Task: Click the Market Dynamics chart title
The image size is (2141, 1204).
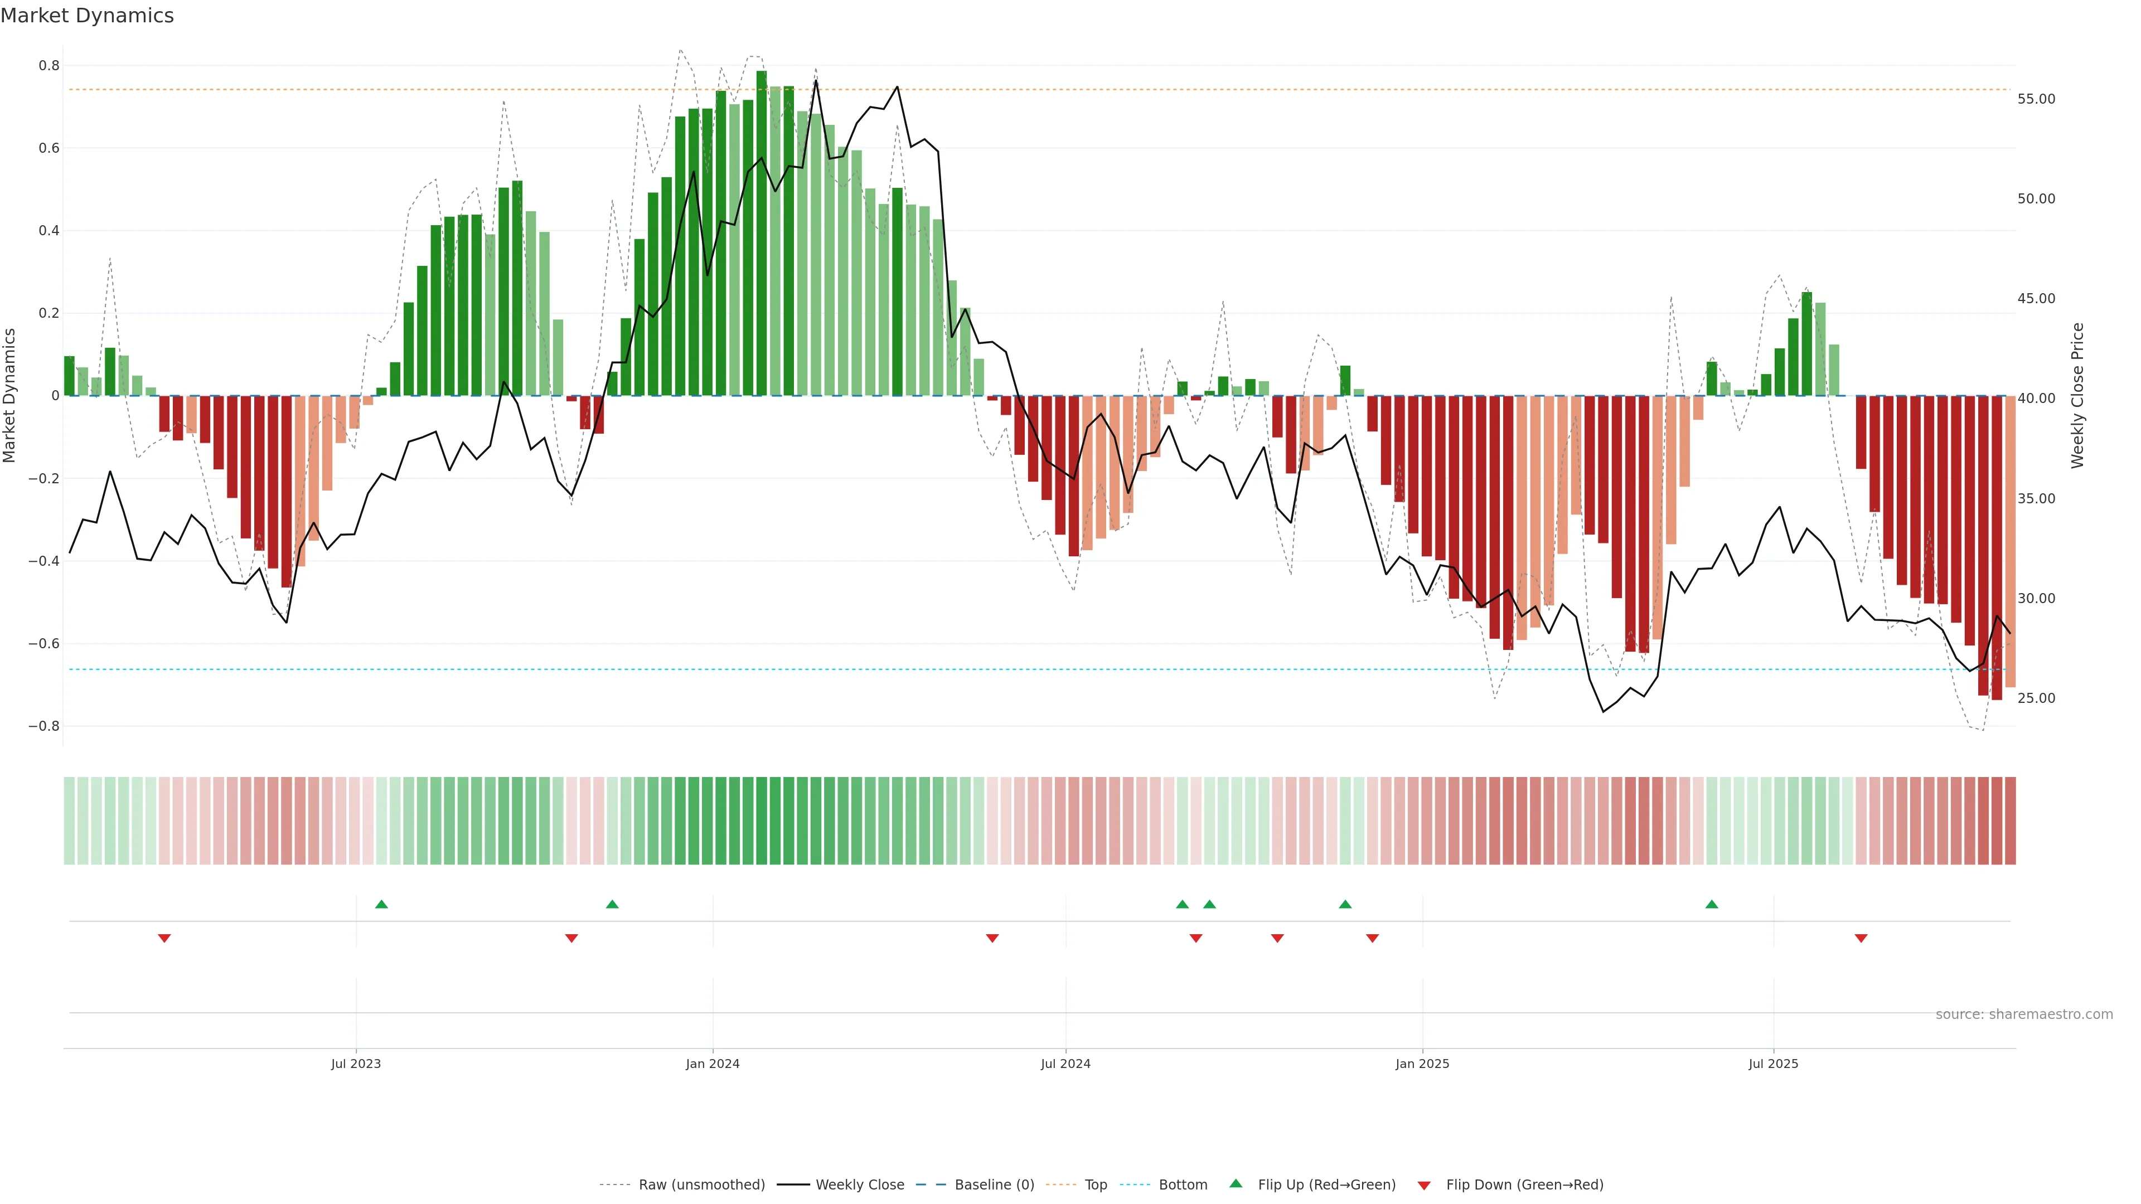Action: pyautogui.click(x=88, y=16)
